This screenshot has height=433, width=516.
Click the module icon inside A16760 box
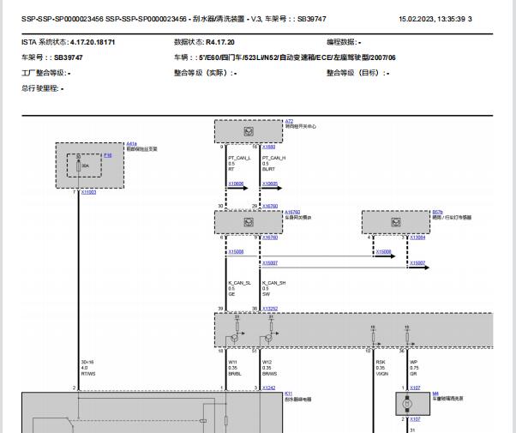(x=249, y=222)
